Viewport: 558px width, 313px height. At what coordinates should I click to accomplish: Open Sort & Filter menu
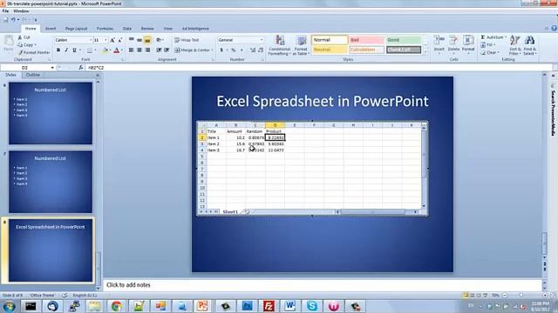click(514, 45)
